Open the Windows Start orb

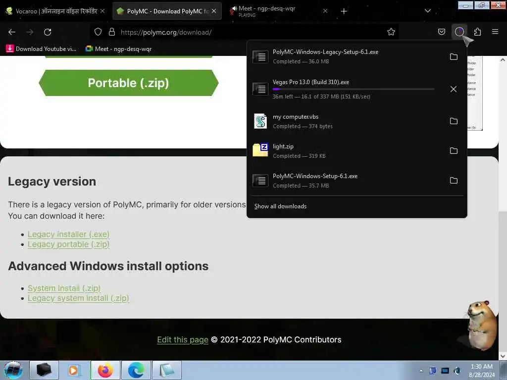click(x=13, y=370)
